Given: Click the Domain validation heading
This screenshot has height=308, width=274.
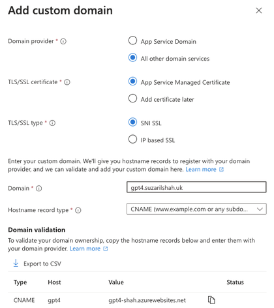Looking at the screenshot, I should tap(37, 230).
